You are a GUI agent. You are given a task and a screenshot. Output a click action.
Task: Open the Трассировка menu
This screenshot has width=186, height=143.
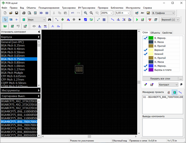coord(69,8)
